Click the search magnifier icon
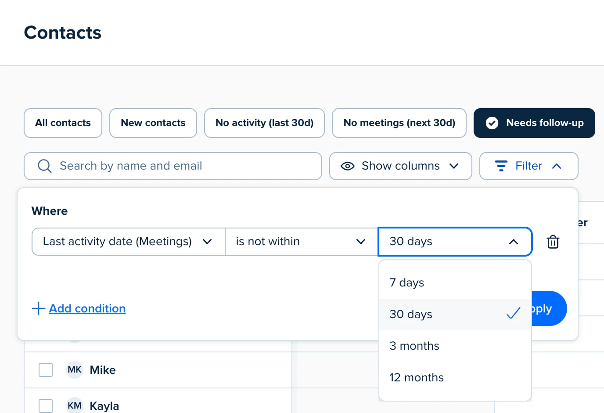This screenshot has height=413, width=604. [x=44, y=166]
